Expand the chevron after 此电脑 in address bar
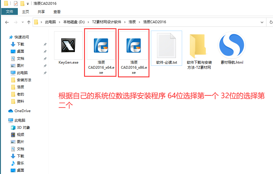The height and width of the screenshot is (174, 273). 59,22
